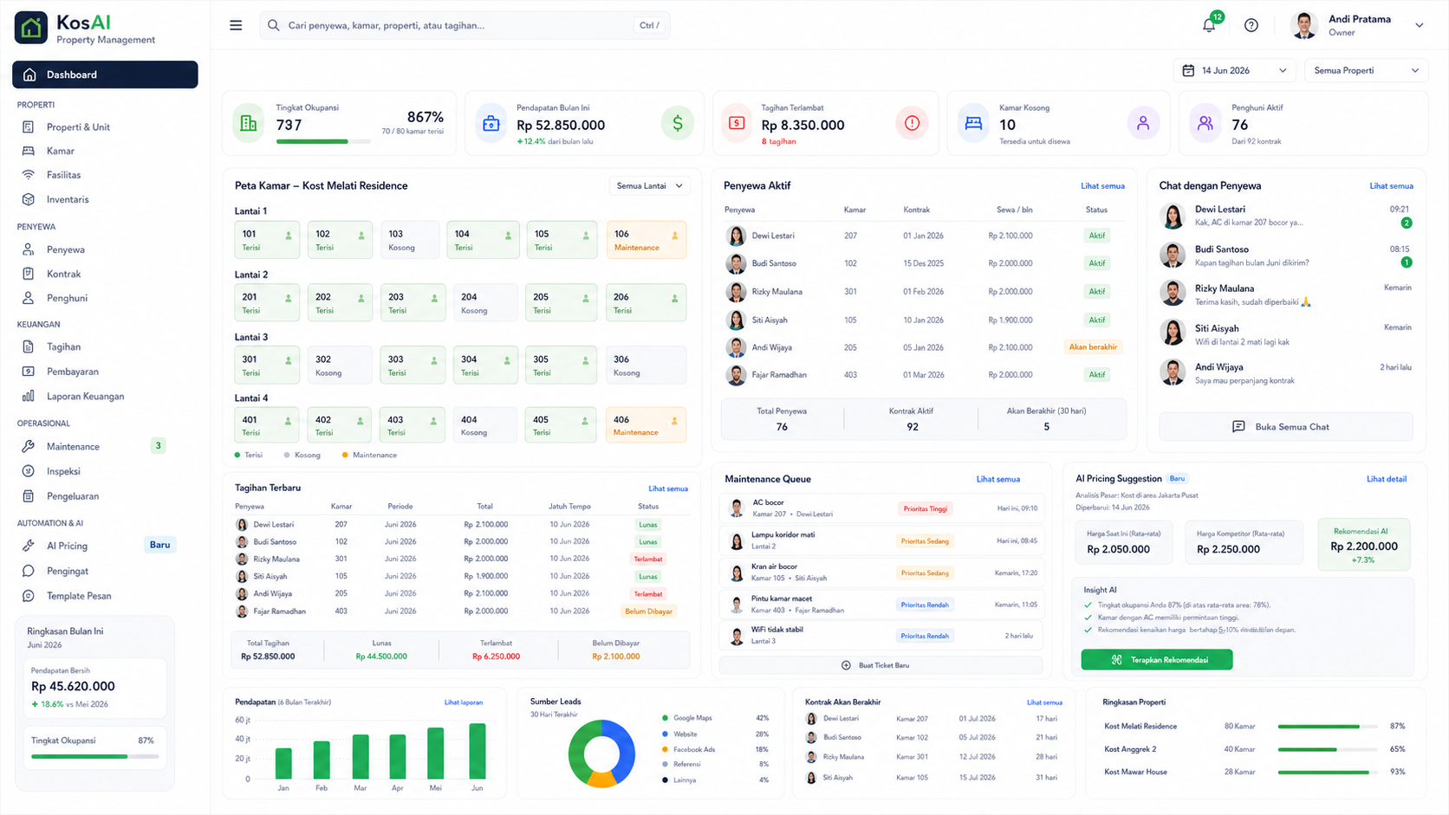
Task: Open the Semua Lantai floor filter
Action: tap(649, 185)
